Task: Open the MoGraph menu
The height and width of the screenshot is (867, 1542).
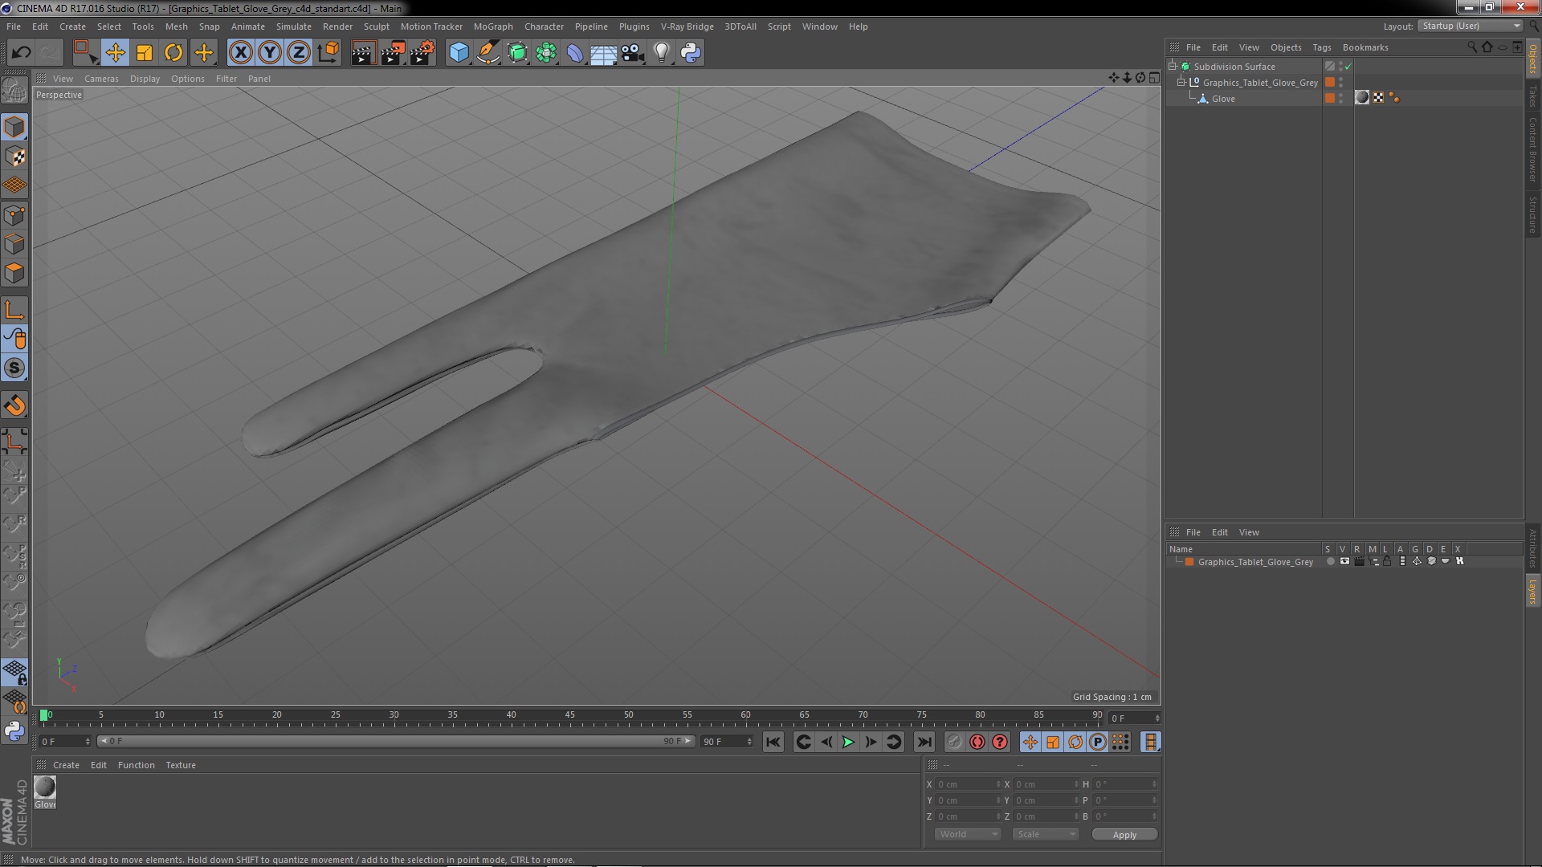Action: coord(493,26)
